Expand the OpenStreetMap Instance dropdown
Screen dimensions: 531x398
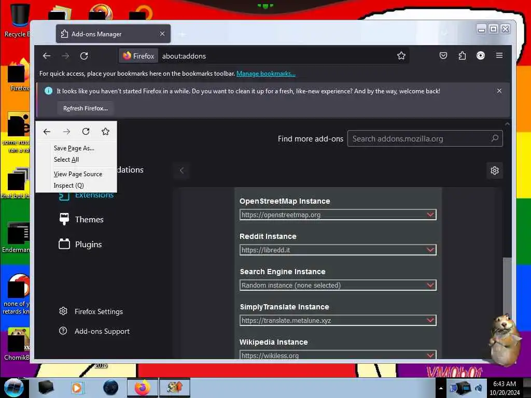pos(338,215)
